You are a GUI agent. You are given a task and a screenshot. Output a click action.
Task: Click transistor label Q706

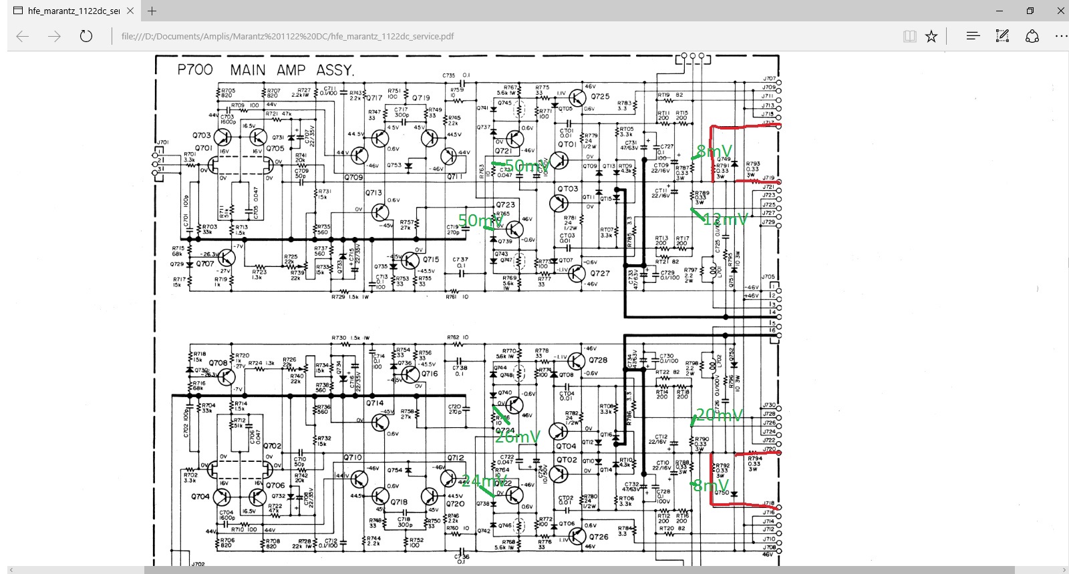point(275,485)
